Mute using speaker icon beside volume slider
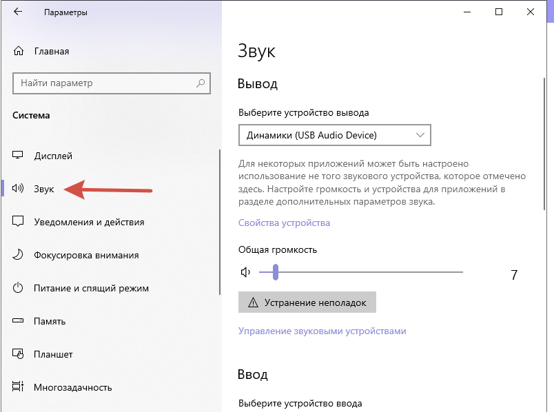 tap(245, 272)
